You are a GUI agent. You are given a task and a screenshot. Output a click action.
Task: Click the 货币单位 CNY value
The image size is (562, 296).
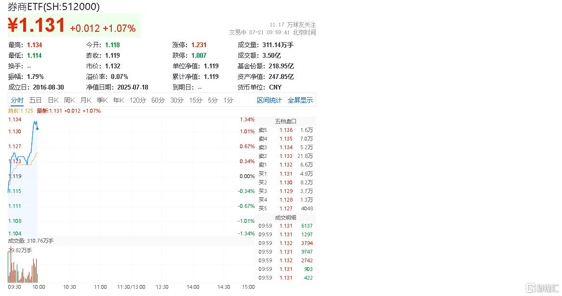tap(275, 87)
